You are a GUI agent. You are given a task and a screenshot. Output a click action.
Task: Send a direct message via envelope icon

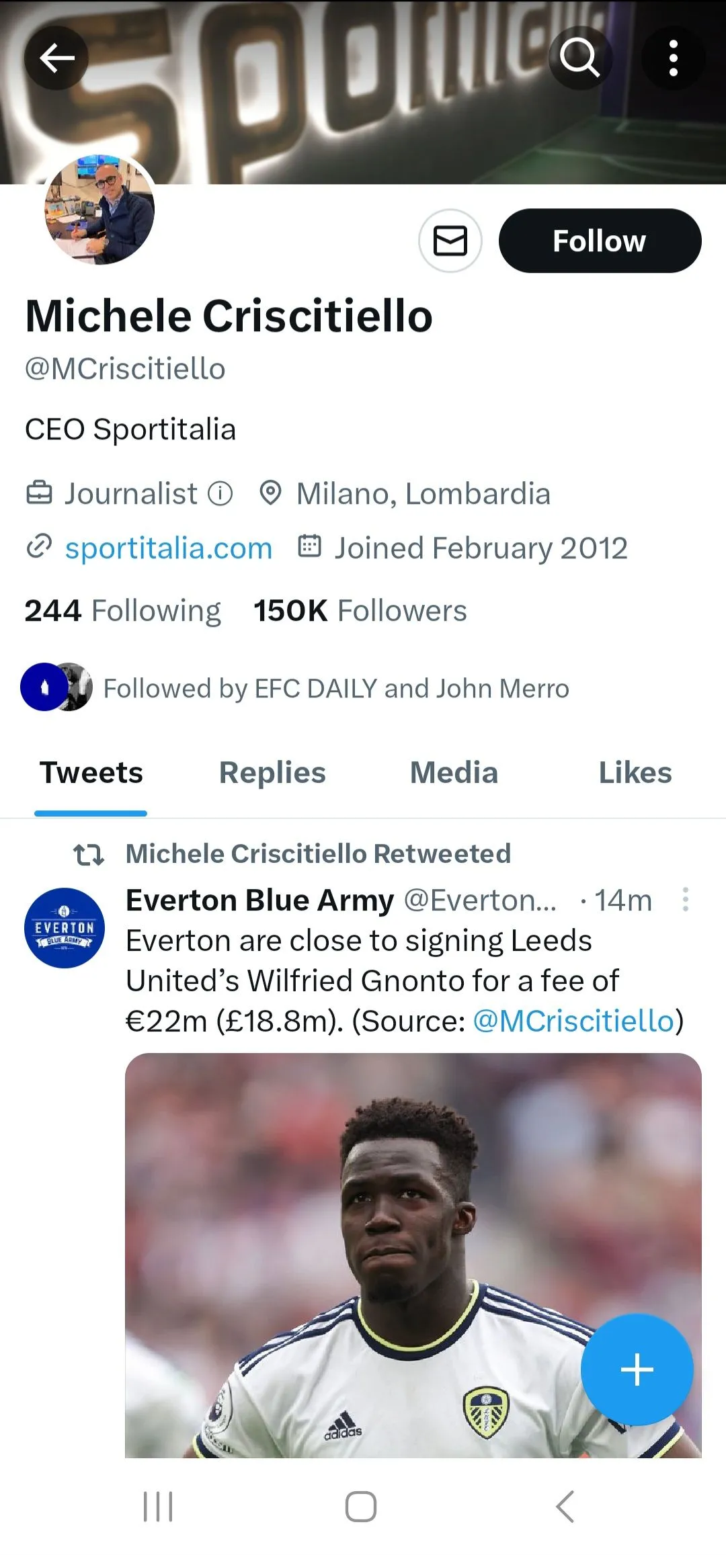coord(450,241)
